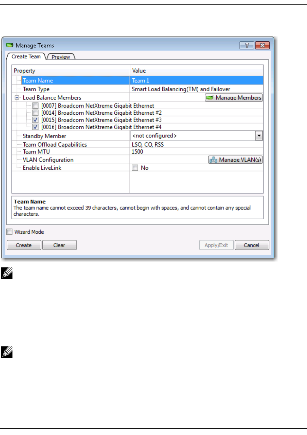This screenshot has height=435, width=307.
Task: Open the Standby Member dropdown arrow
Action: pyautogui.click(x=259, y=136)
